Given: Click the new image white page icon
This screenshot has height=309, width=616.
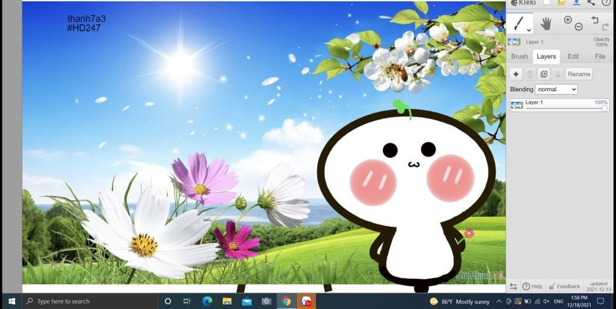Looking at the screenshot, I should (546, 2).
